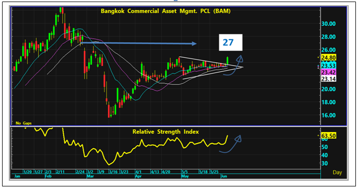The image size is (358, 189).
Task: Select the Day timeframe label
Action: pos(337,172)
